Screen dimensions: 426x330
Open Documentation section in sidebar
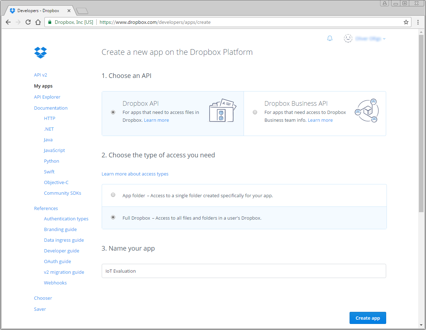pyautogui.click(x=50, y=108)
